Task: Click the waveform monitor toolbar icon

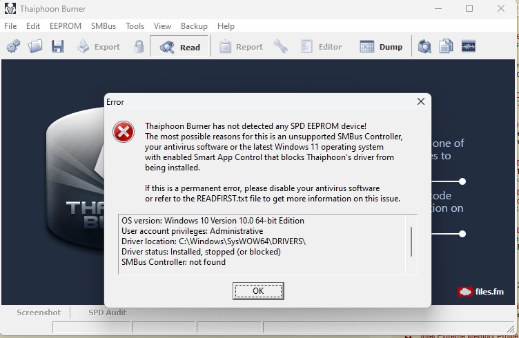Action: pyautogui.click(x=469, y=46)
